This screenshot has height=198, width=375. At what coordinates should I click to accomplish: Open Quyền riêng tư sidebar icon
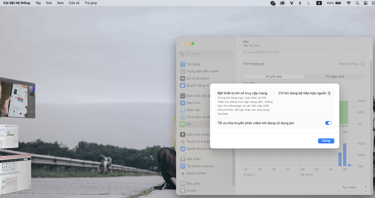pos(183,86)
